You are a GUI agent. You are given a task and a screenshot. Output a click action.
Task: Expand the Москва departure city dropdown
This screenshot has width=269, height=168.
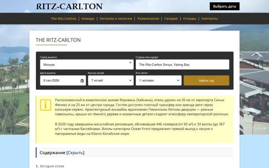coord(87,65)
